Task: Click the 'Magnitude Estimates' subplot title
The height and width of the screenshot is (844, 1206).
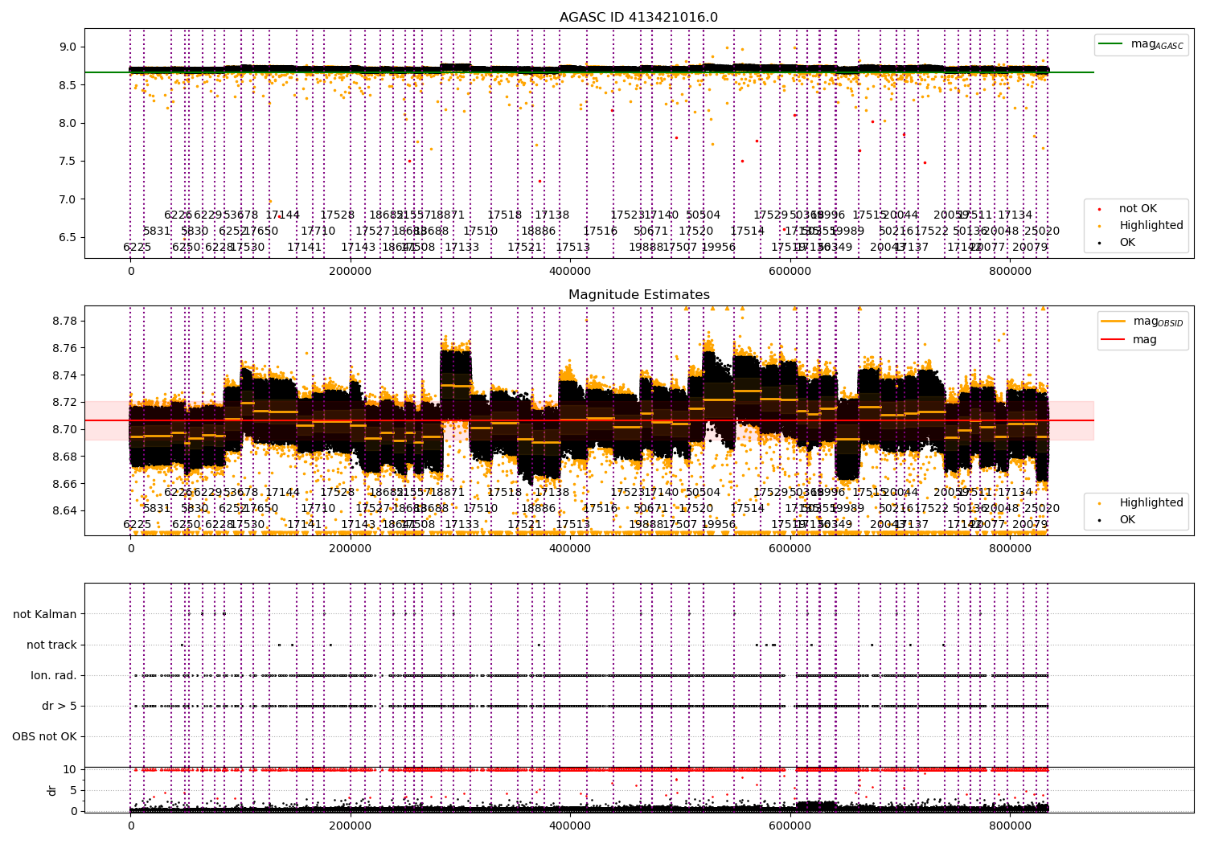Action: (638, 295)
